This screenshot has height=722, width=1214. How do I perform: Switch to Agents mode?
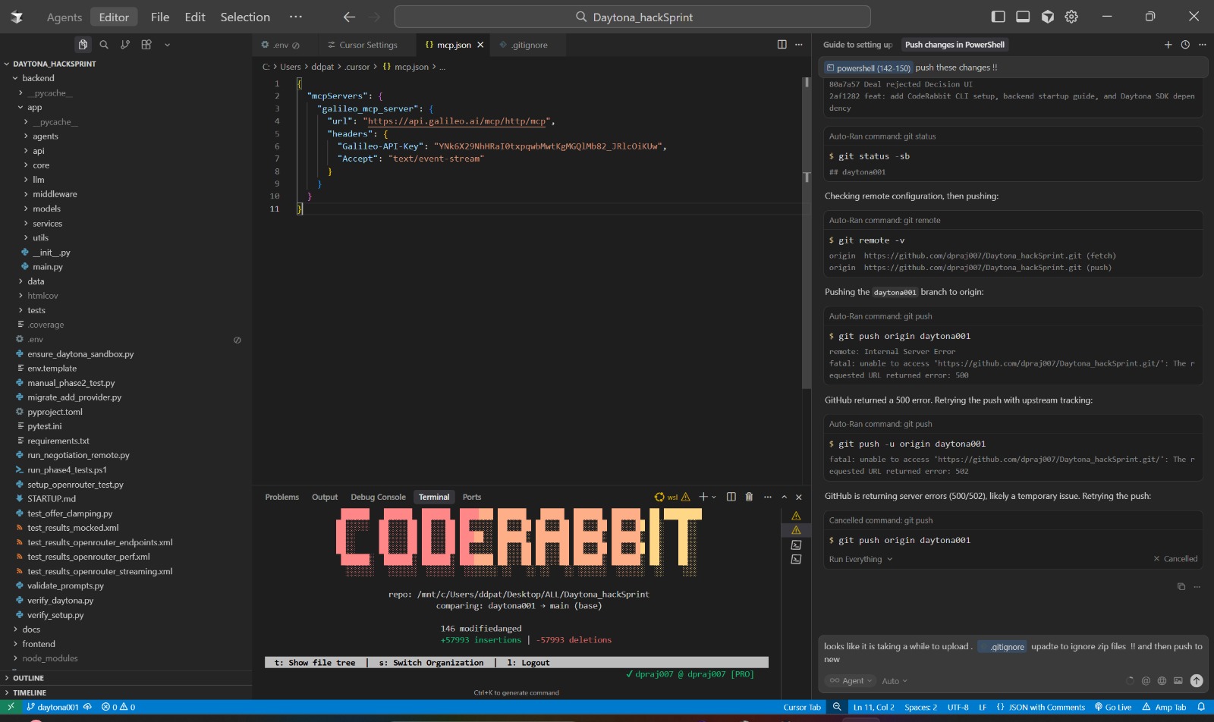coord(64,17)
